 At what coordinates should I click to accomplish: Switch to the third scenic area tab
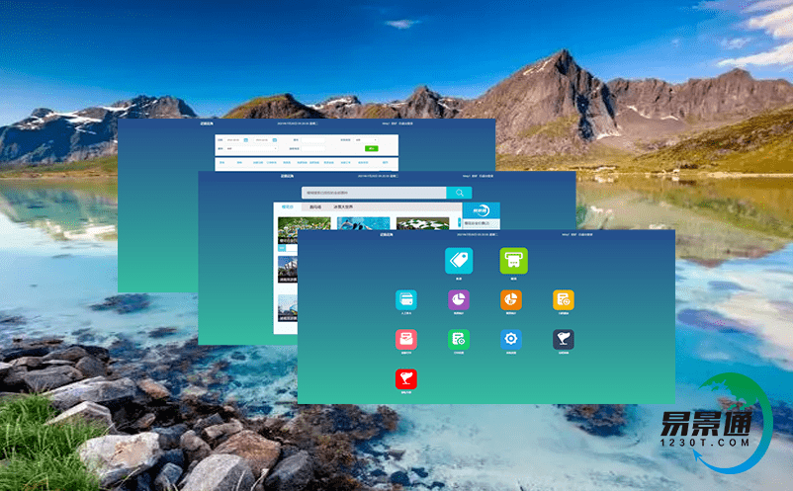click(x=342, y=207)
